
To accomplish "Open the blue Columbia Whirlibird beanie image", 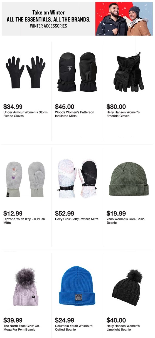I will coord(77,286).
